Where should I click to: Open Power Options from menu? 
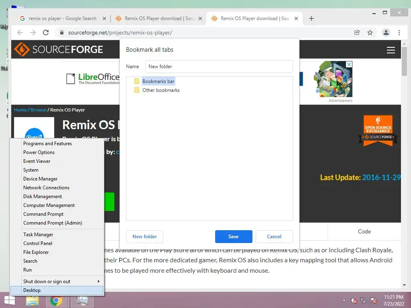(x=57, y=152)
